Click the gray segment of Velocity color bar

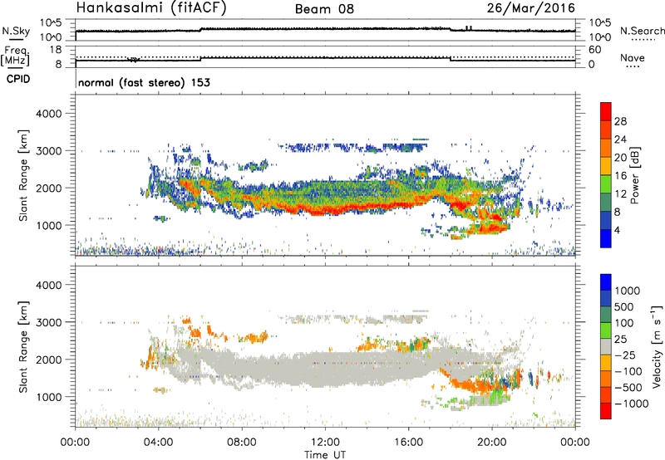pos(606,347)
